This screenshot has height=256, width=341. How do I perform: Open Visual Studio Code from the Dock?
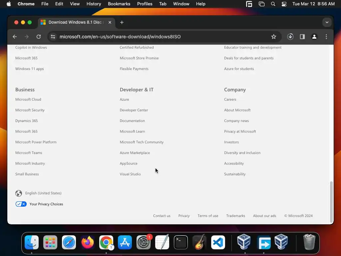click(218, 242)
